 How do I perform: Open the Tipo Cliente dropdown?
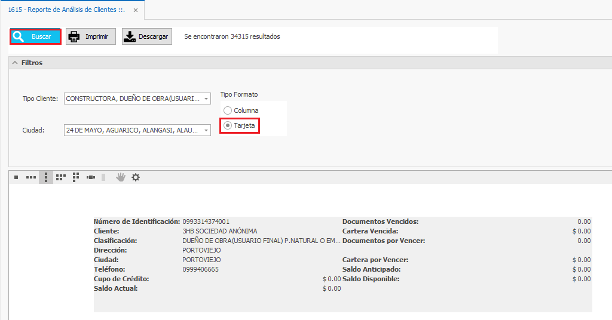[206, 99]
